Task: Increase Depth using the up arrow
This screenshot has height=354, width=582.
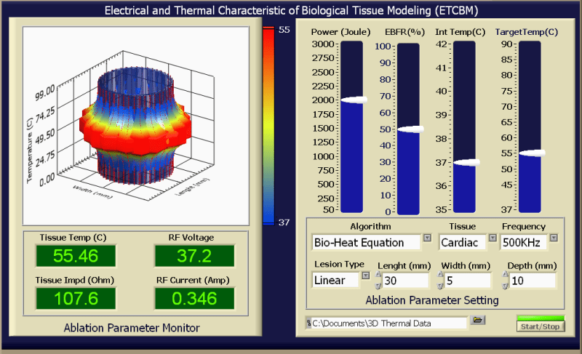Action: (x=505, y=275)
